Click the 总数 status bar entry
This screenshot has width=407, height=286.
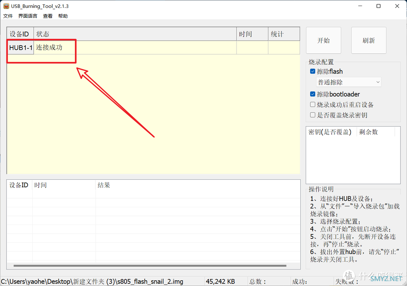pyautogui.click(x=257, y=281)
